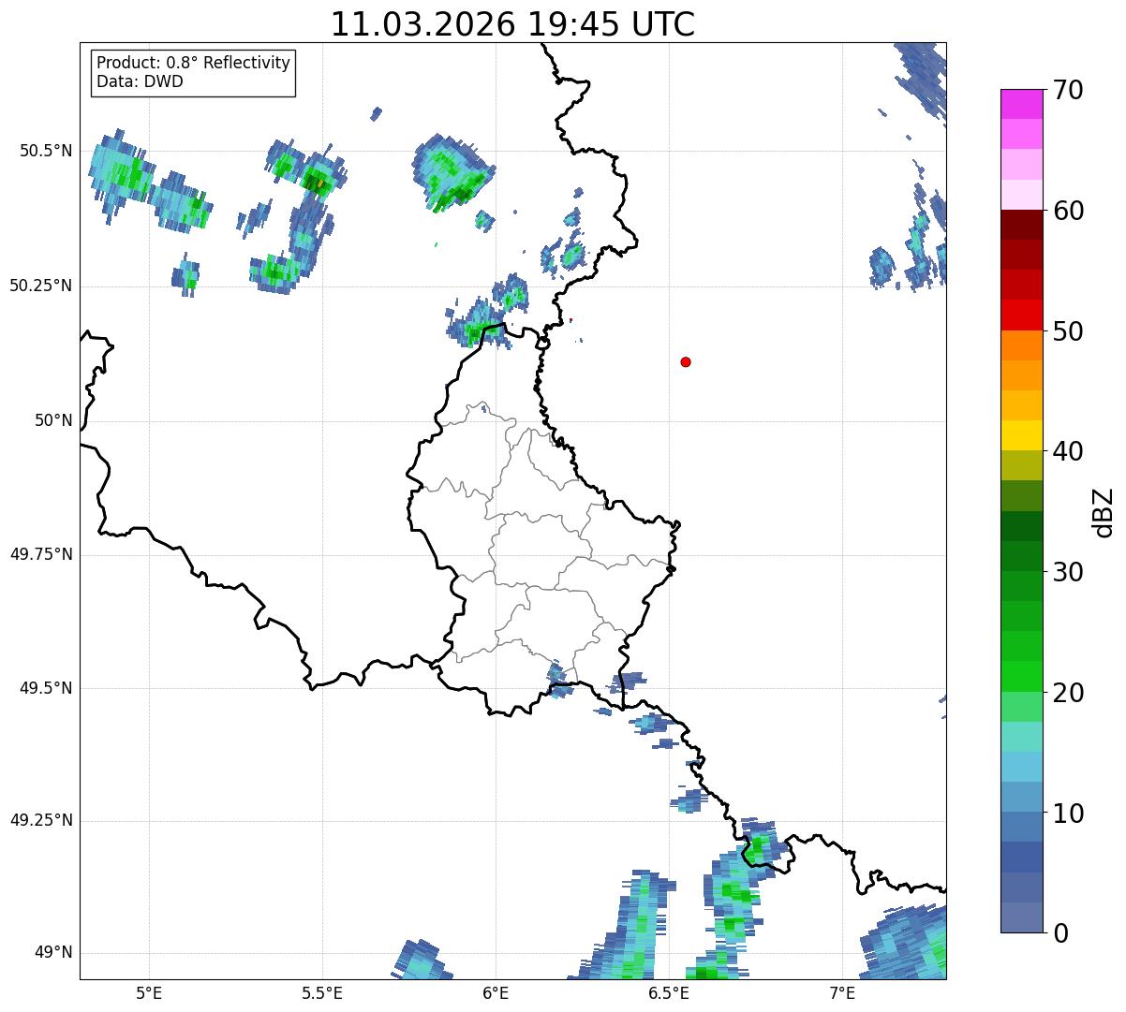Click the red location marker dot
Viewport: 1126px width, 1012px height.
686,361
